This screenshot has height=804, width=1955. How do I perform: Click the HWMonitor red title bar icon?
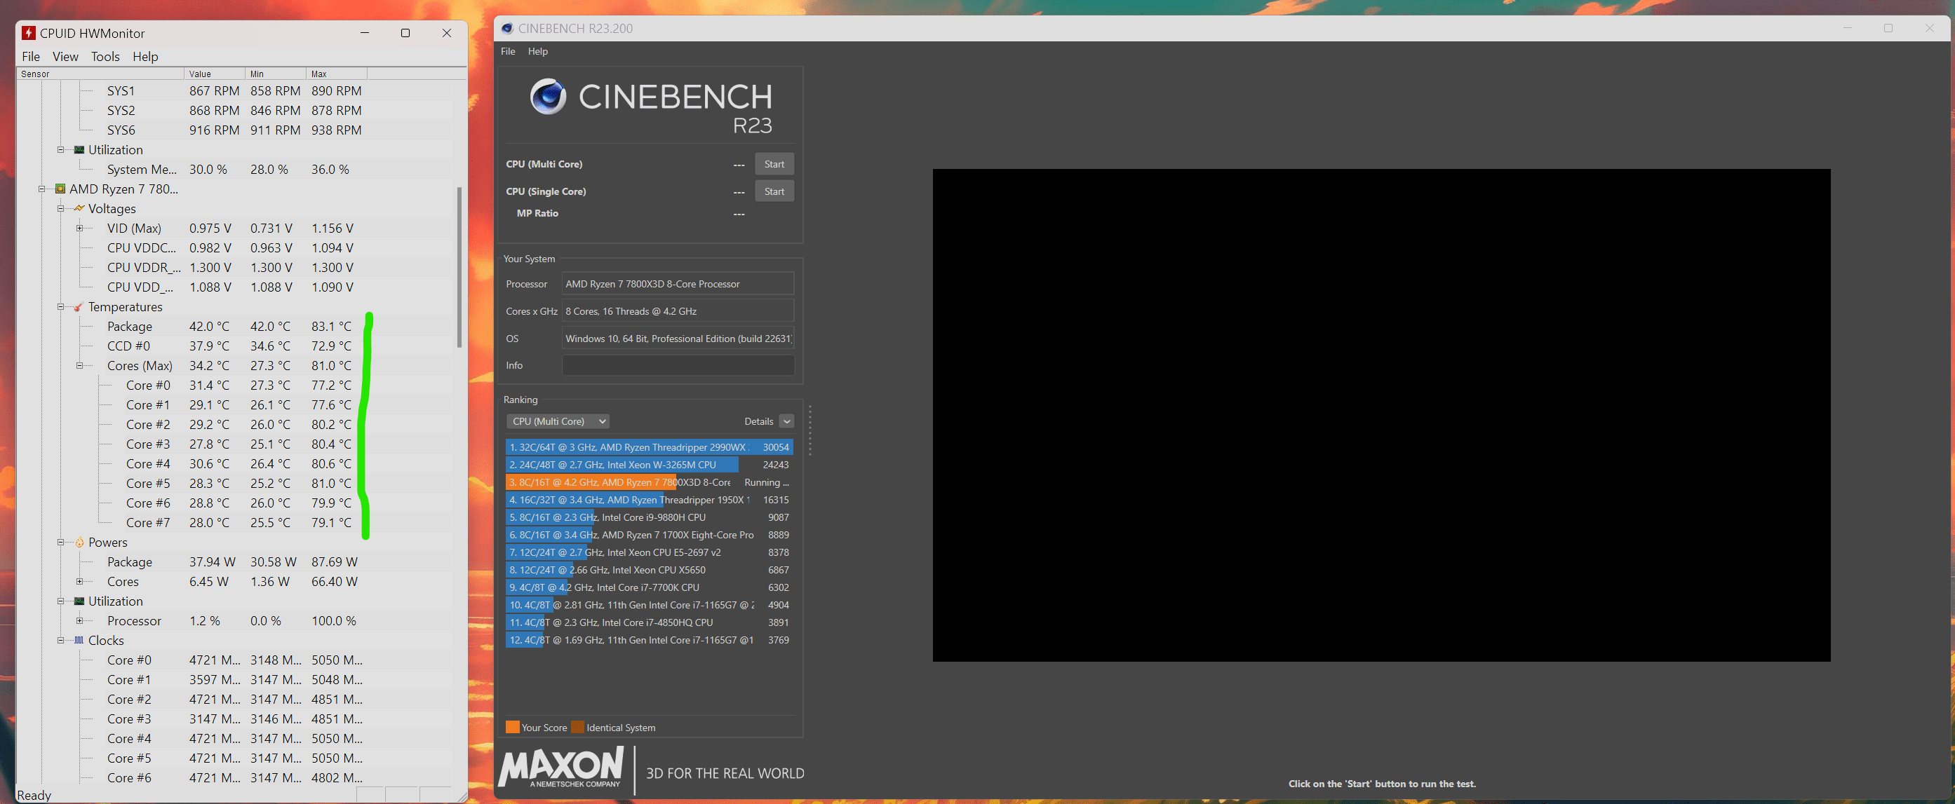pos(29,33)
